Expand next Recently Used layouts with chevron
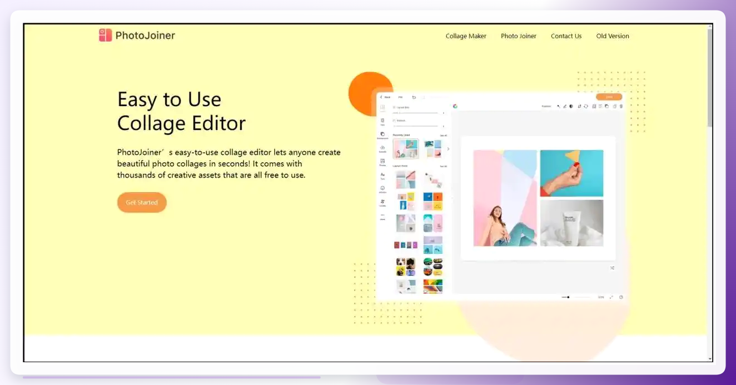Screen dimensions: 736x385 click(449, 149)
